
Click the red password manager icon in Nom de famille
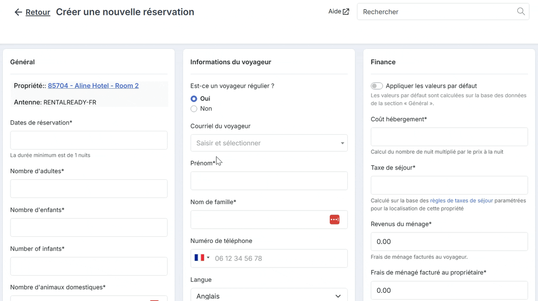pyautogui.click(x=334, y=220)
